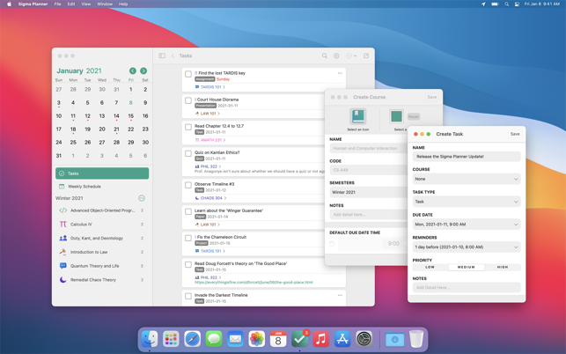Open Introduction to Law course
This screenshot has height=354, width=566.
(102, 252)
